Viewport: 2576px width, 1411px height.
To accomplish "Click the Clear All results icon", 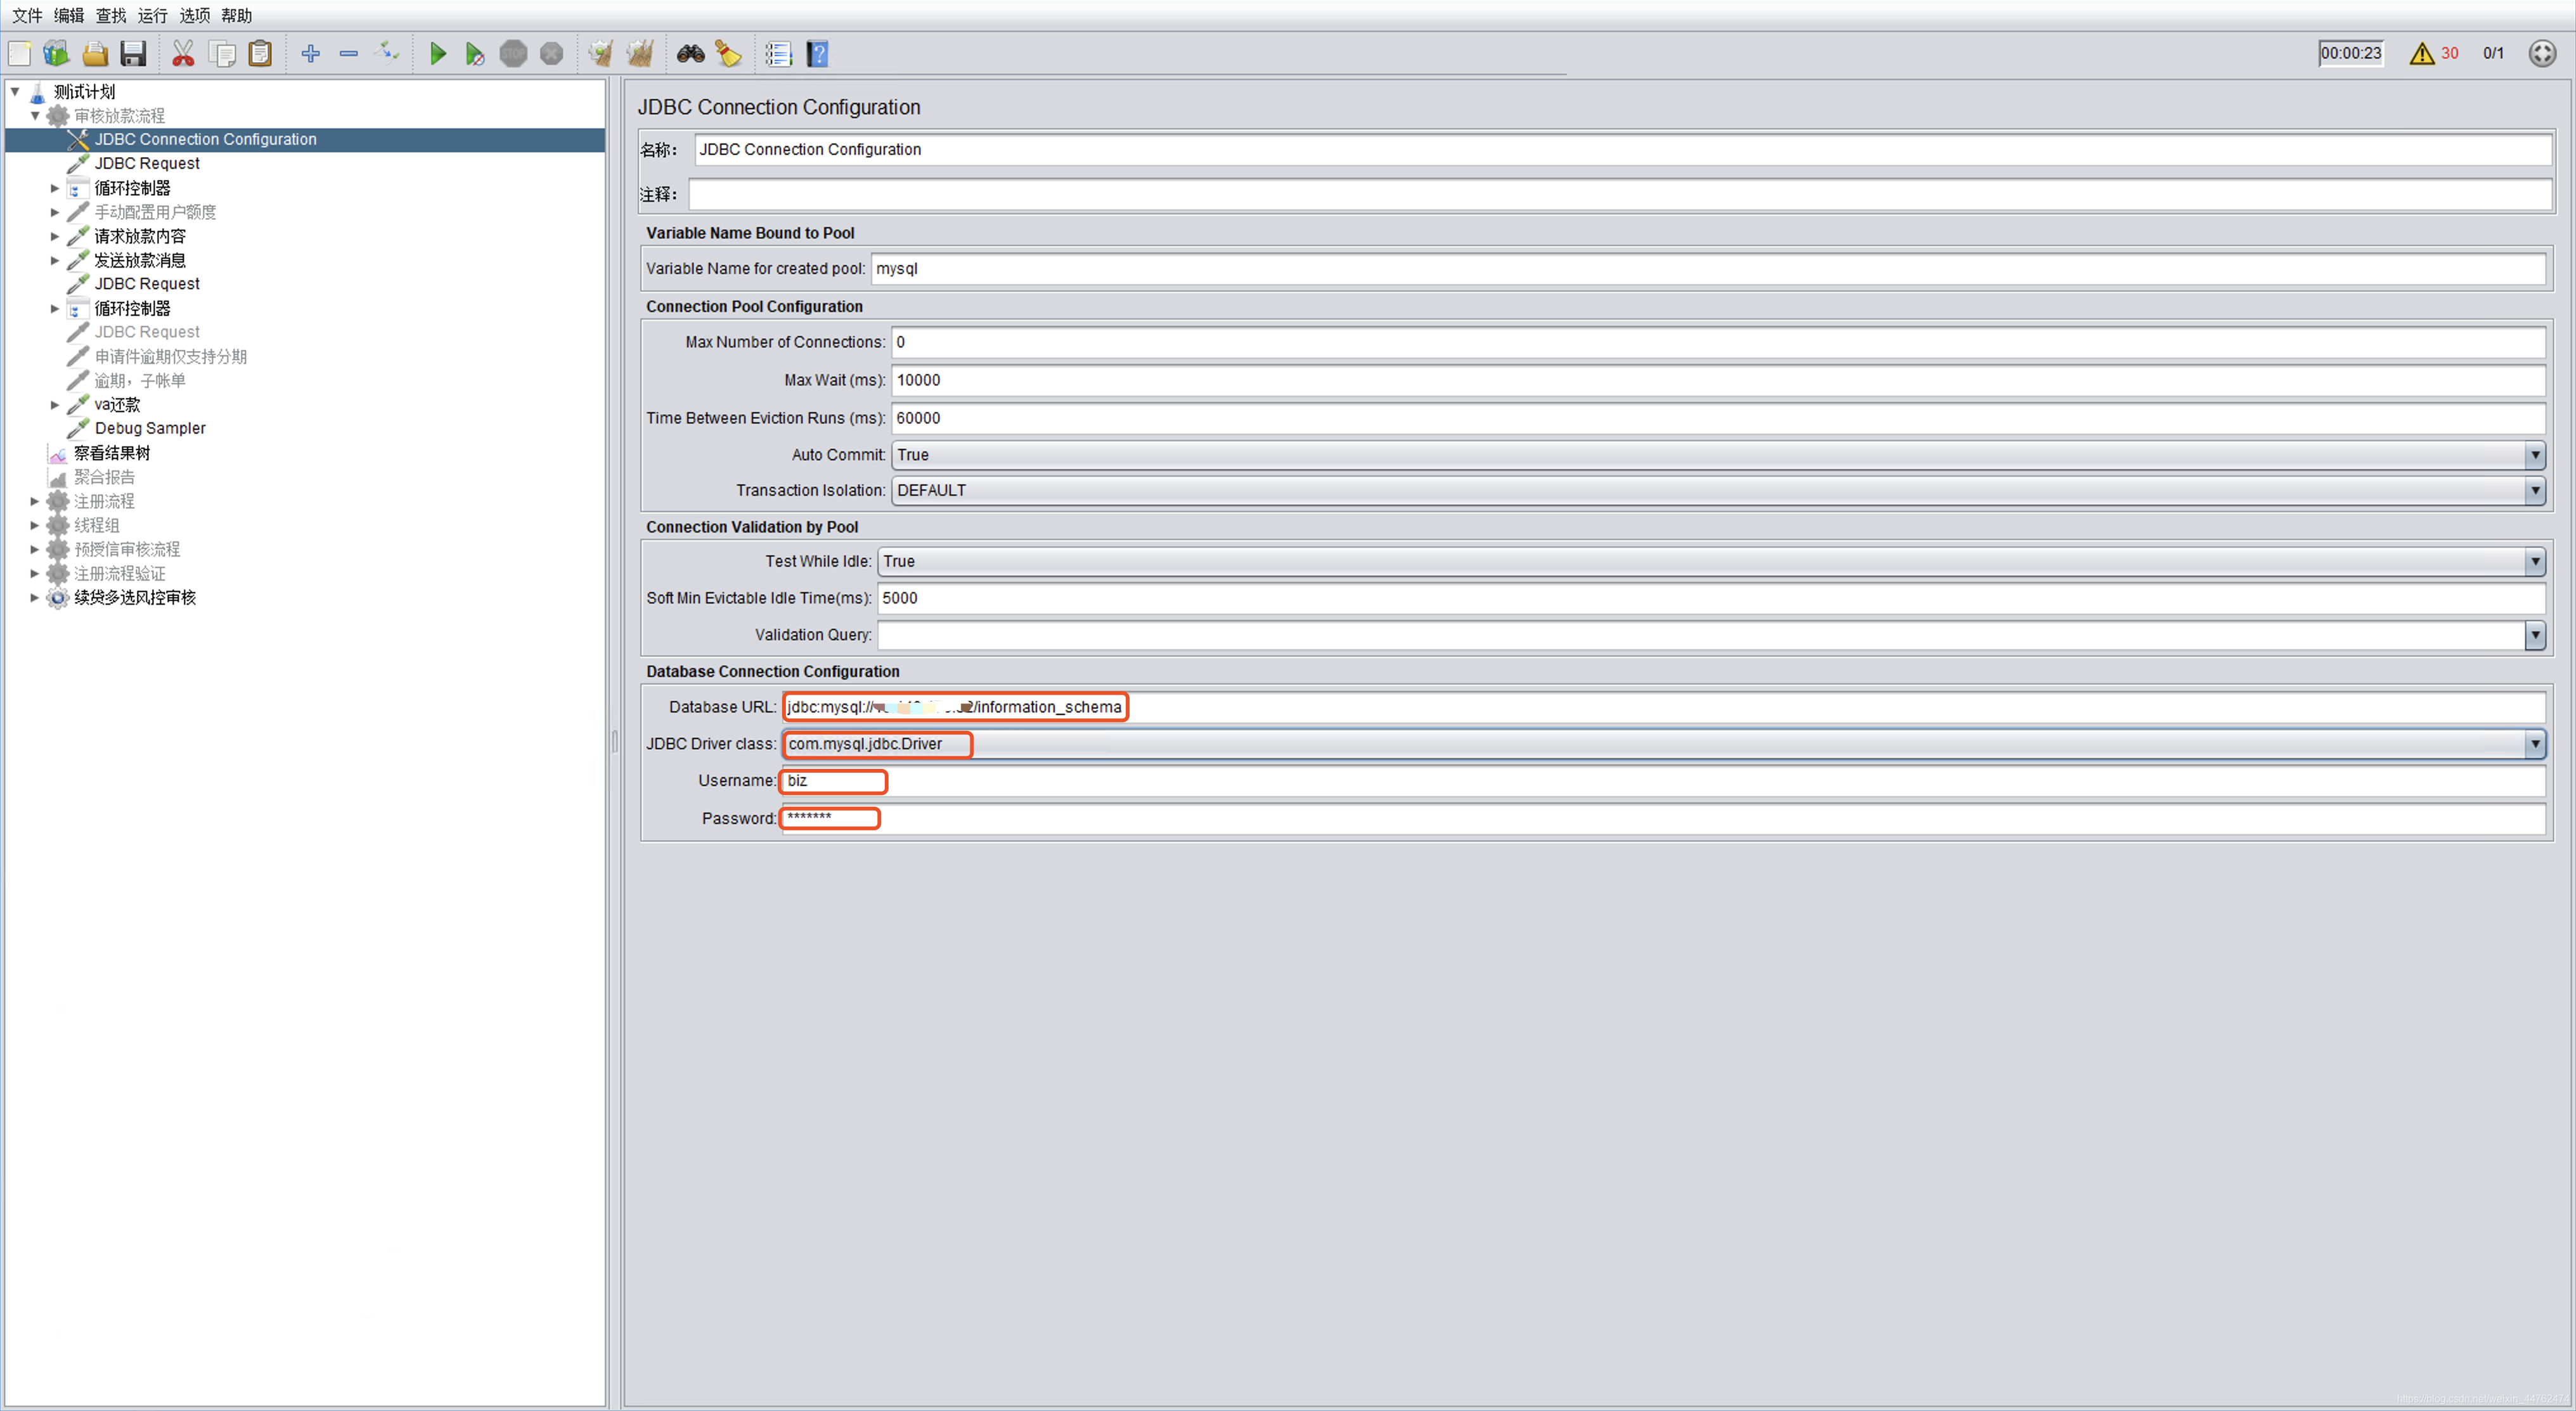I will pos(640,53).
